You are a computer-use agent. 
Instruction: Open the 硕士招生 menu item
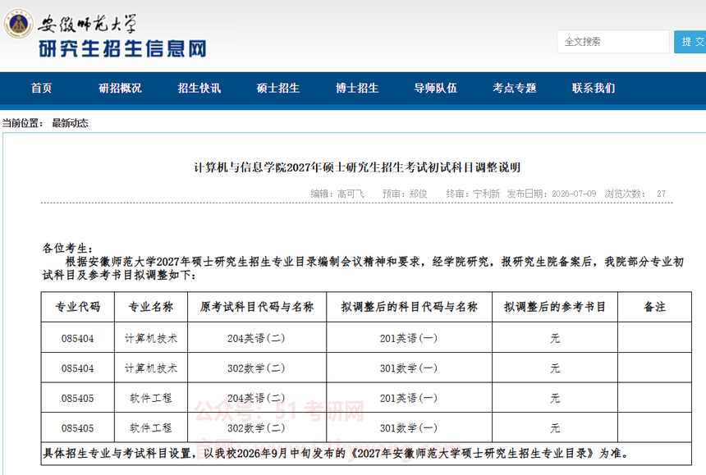tap(277, 88)
